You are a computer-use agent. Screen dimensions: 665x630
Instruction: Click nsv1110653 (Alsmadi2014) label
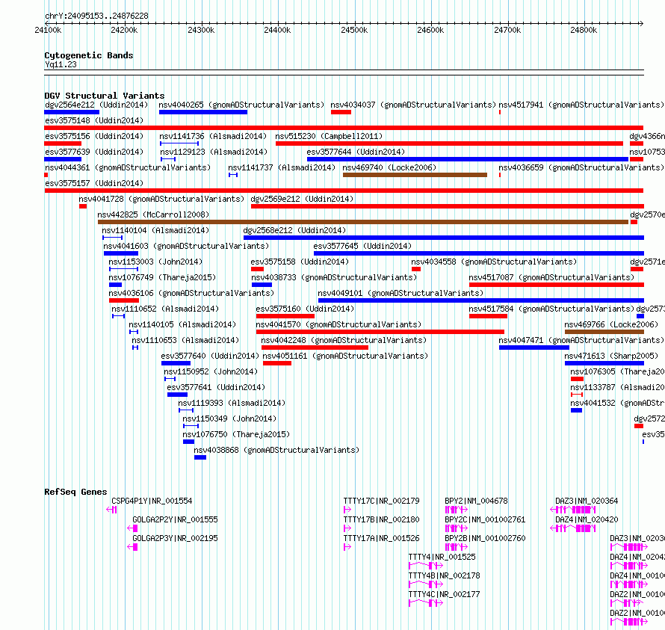click(185, 340)
